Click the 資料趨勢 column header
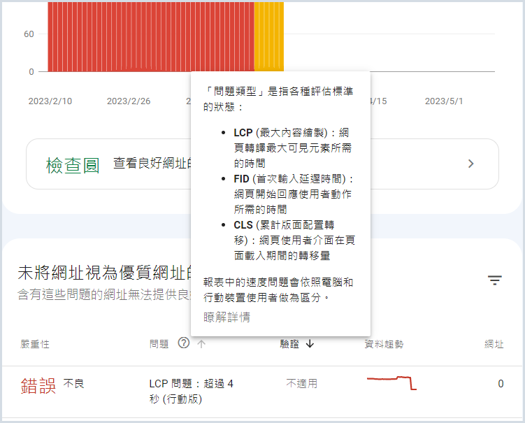This screenshot has width=525, height=423. (384, 344)
